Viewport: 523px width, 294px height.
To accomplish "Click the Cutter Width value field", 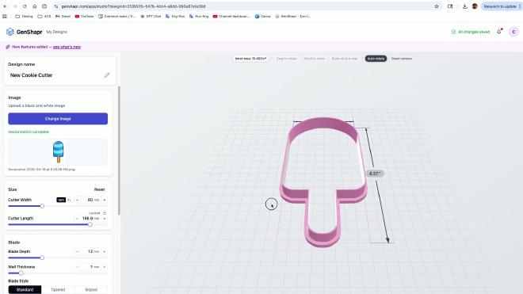I will click(90, 200).
